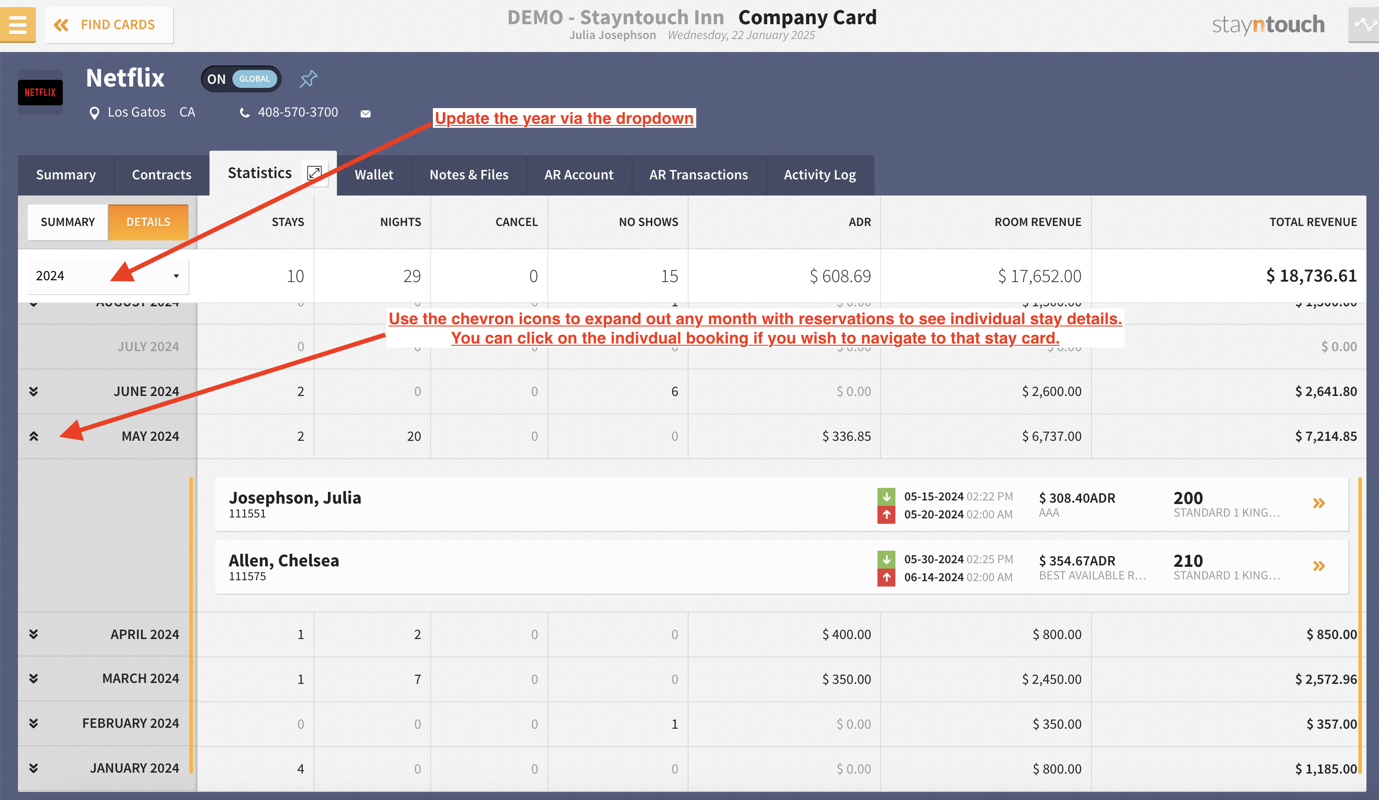Viewport: 1379px width, 800px height.
Task: Click the Statistics tab expand popout icon
Action: tap(314, 173)
